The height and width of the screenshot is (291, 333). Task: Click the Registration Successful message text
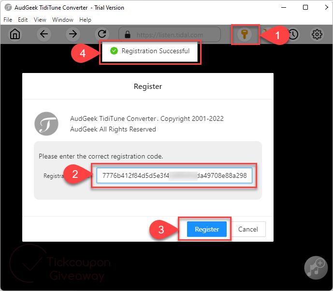click(x=156, y=51)
